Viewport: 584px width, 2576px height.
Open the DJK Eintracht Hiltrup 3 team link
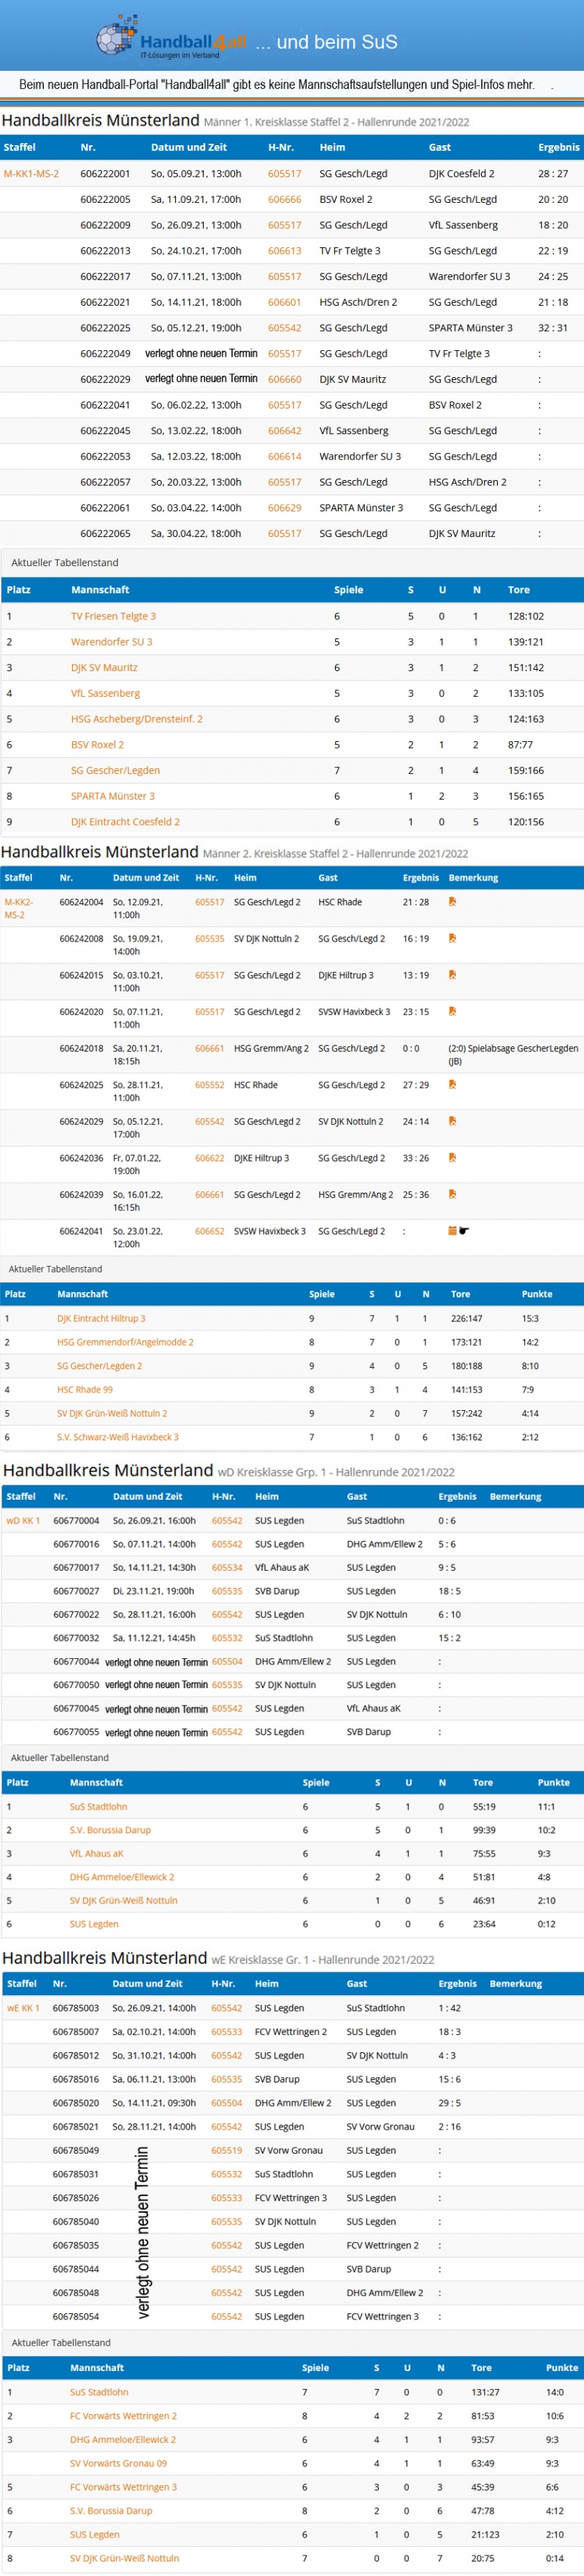pos(101,1318)
